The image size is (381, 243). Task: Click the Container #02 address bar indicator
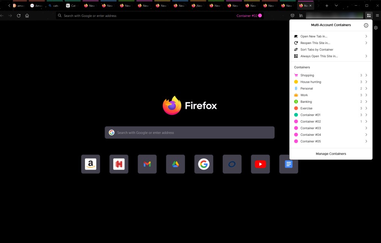(249, 15)
